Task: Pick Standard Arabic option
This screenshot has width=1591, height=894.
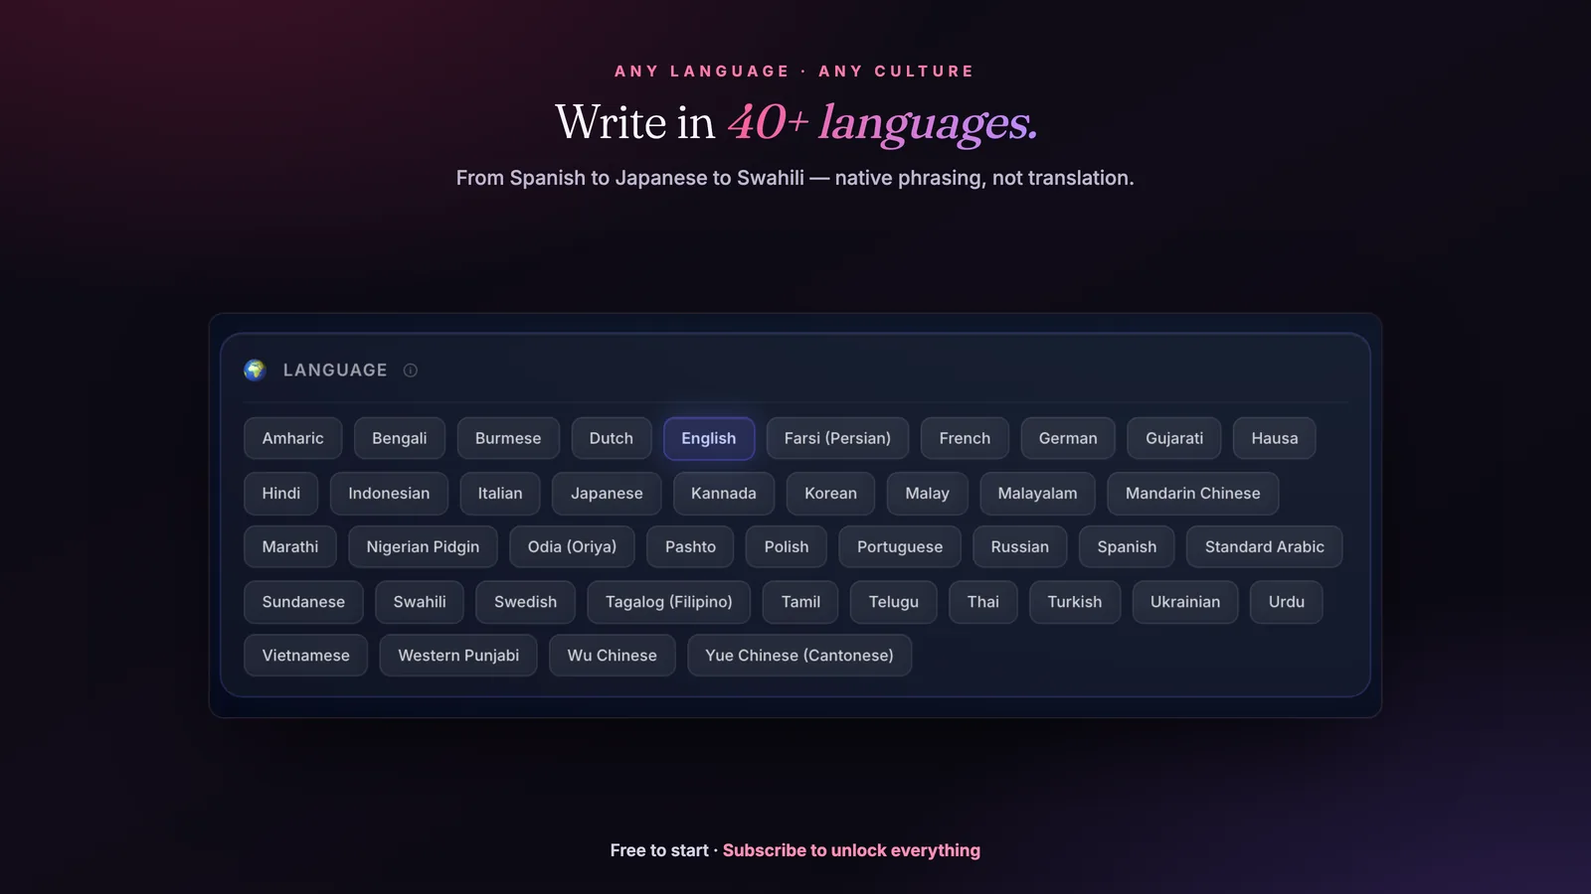Action: (1264, 546)
